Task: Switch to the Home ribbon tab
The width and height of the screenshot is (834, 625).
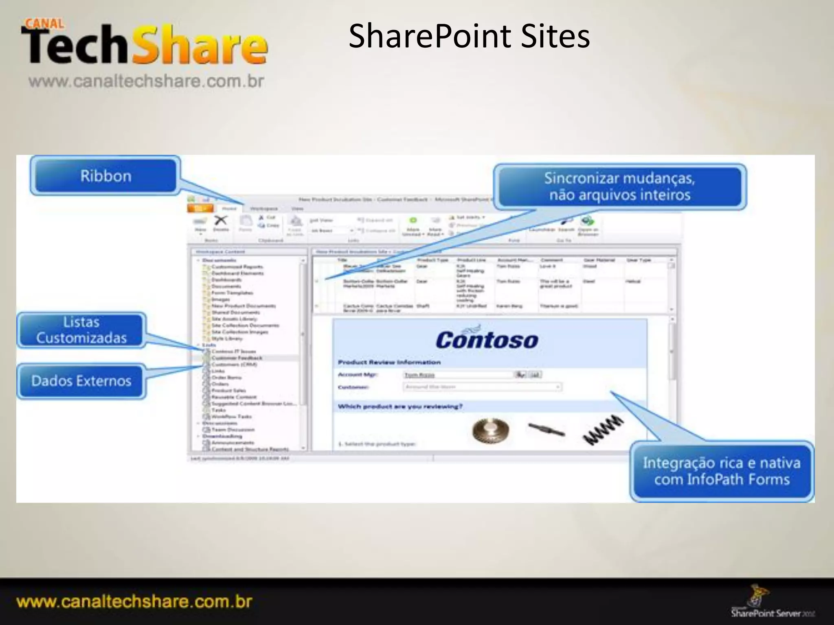Action: [229, 209]
